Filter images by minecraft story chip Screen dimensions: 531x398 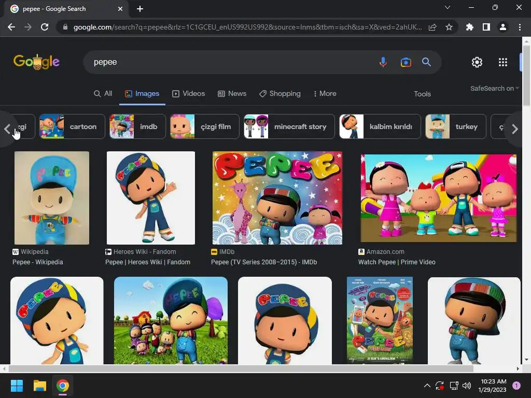289,126
